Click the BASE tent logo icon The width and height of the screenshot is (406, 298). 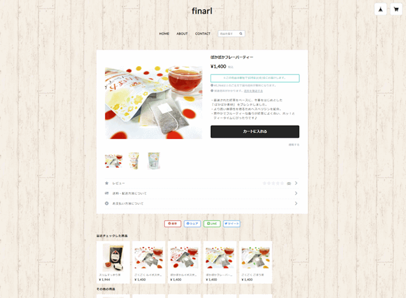coord(381,9)
